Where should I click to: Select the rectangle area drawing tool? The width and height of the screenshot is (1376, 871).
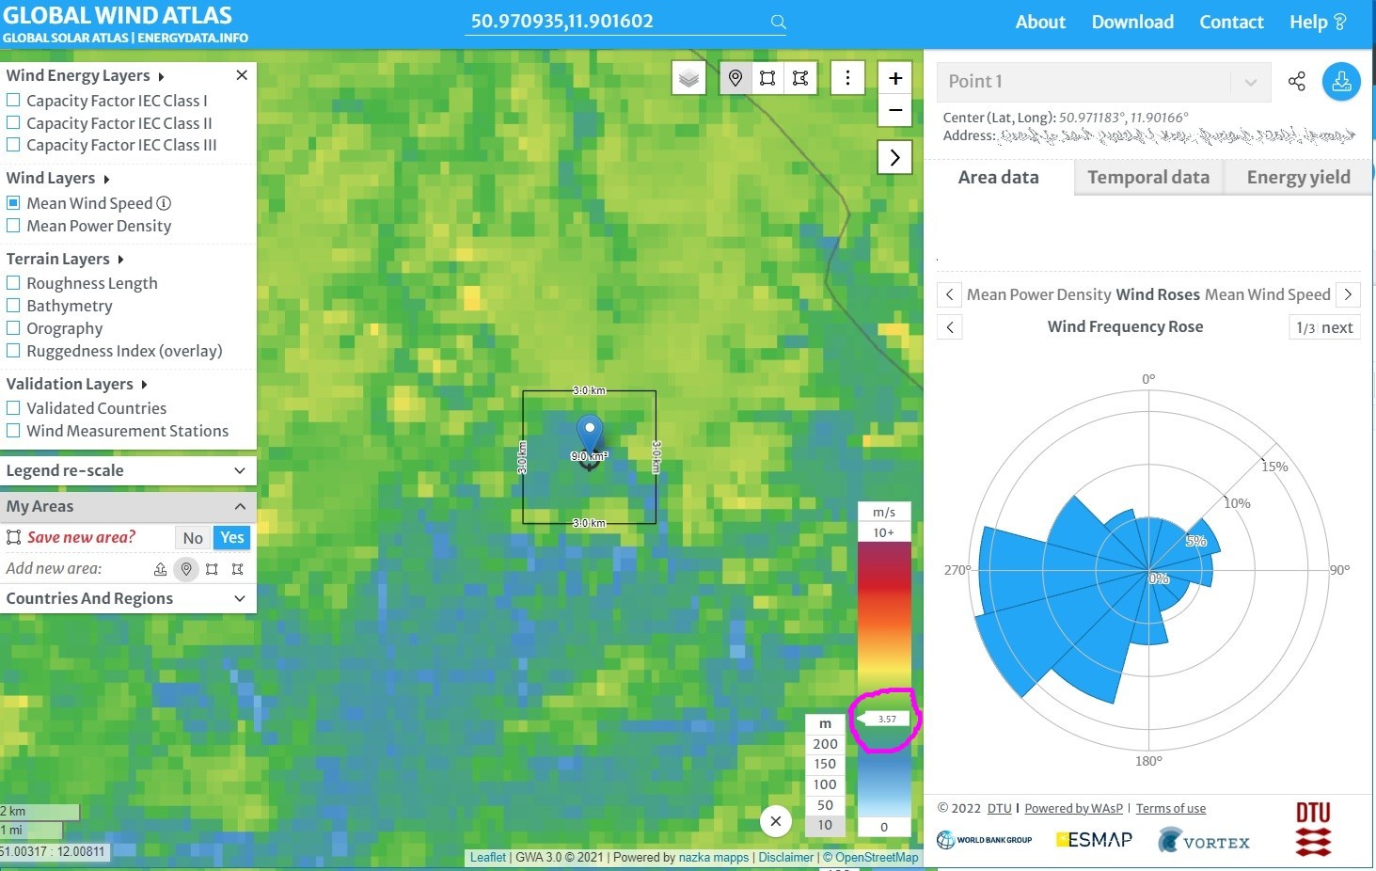(767, 78)
